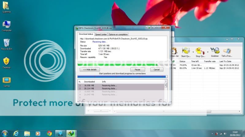245x137 pixels.
Task: Pause the current download
Action: [137, 70]
